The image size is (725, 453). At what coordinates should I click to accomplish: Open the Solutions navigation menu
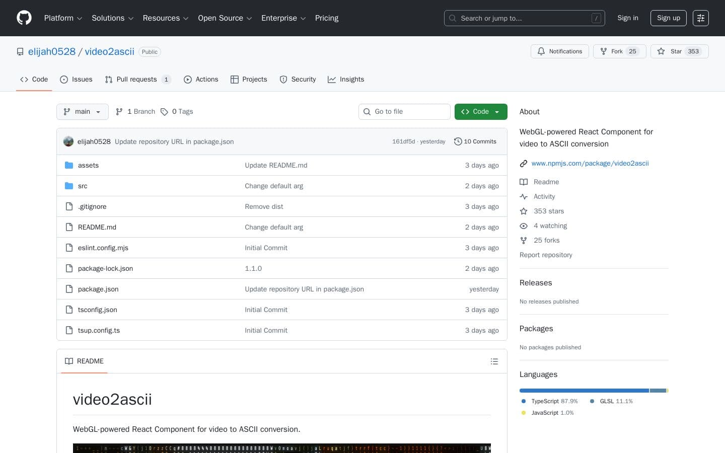coord(112,18)
